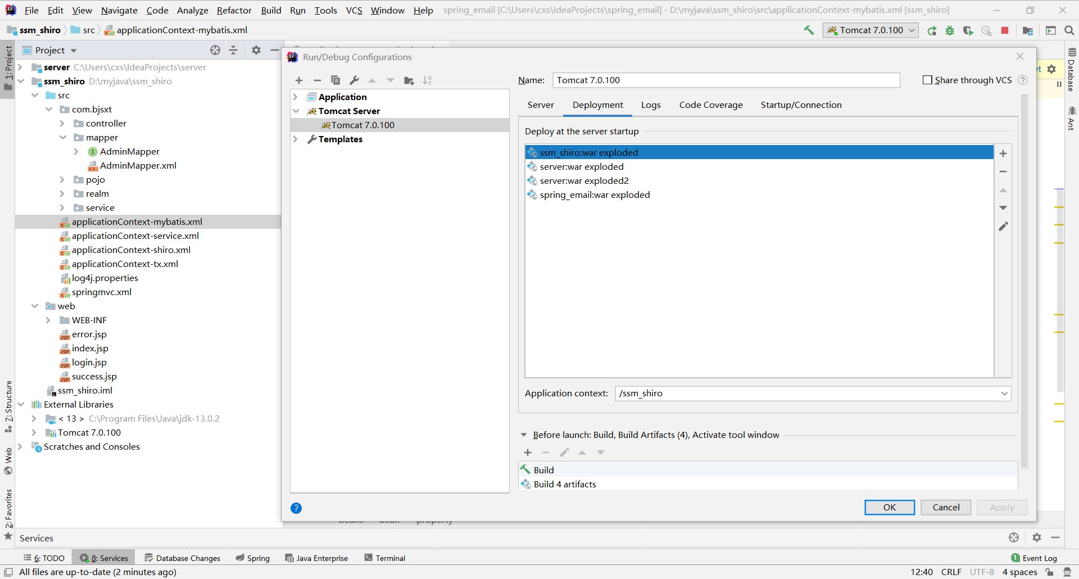The height and width of the screenshot is (579, 1079).
Task: Click sort configurations icon
Action: coord(427,80)
